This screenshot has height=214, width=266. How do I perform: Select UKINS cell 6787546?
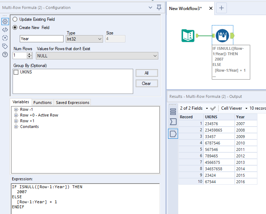[219, 143]
